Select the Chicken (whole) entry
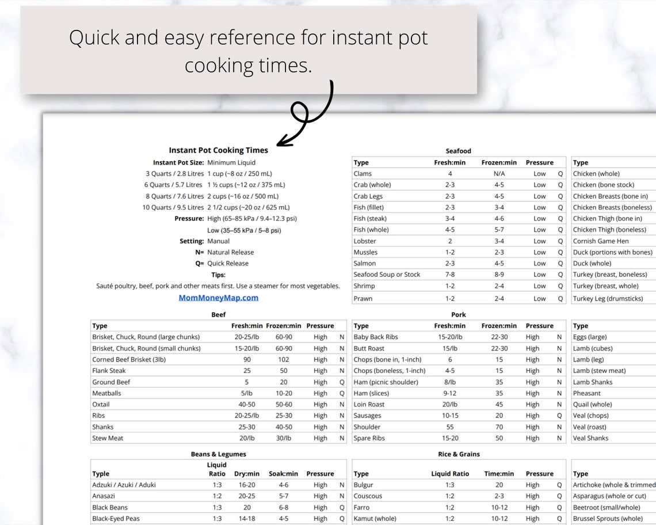Screen dimensions: 656x525 point(598,173)
